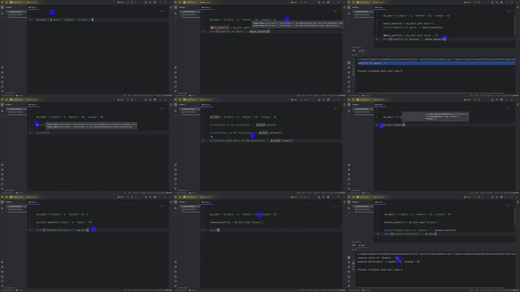
Task: Open main run configuration dropdown in the mango_quantity frame
Action: click(468, 2)
